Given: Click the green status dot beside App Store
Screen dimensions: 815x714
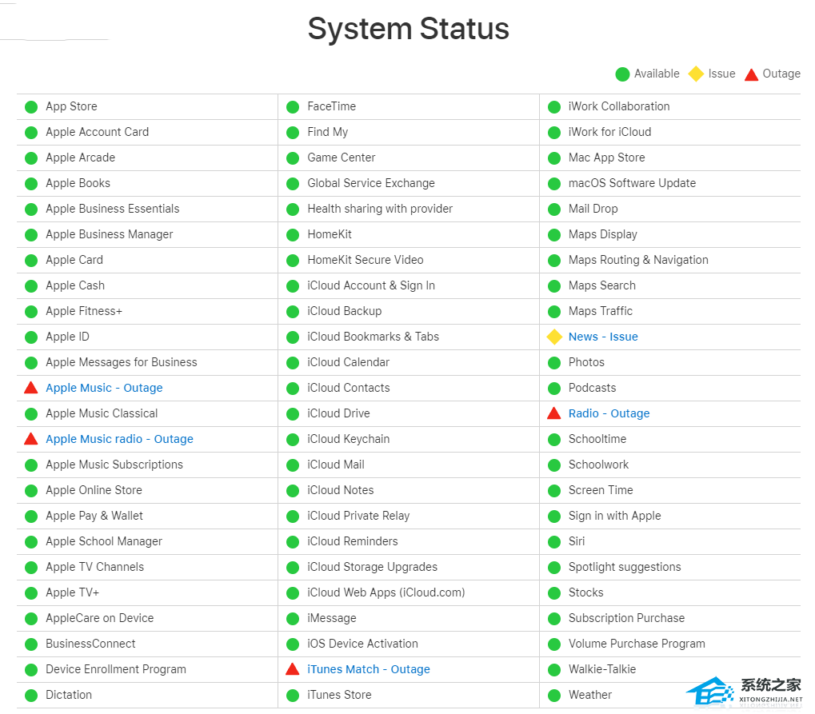Looking at the screenshot, I should 31,107.
